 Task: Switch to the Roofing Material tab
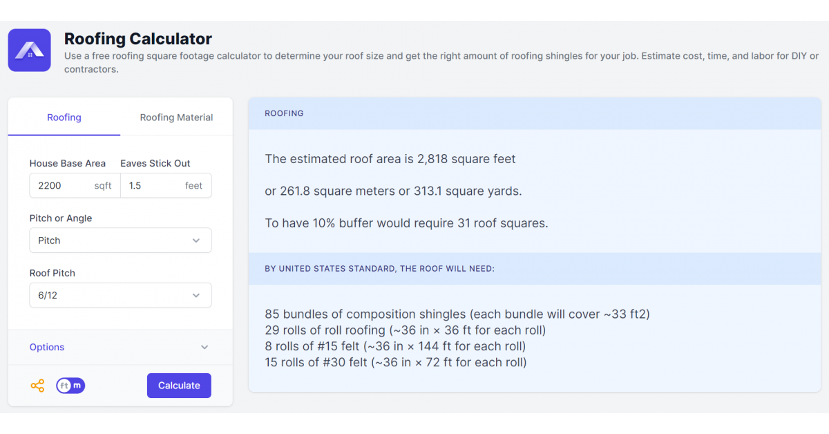(x=176, y=117)
